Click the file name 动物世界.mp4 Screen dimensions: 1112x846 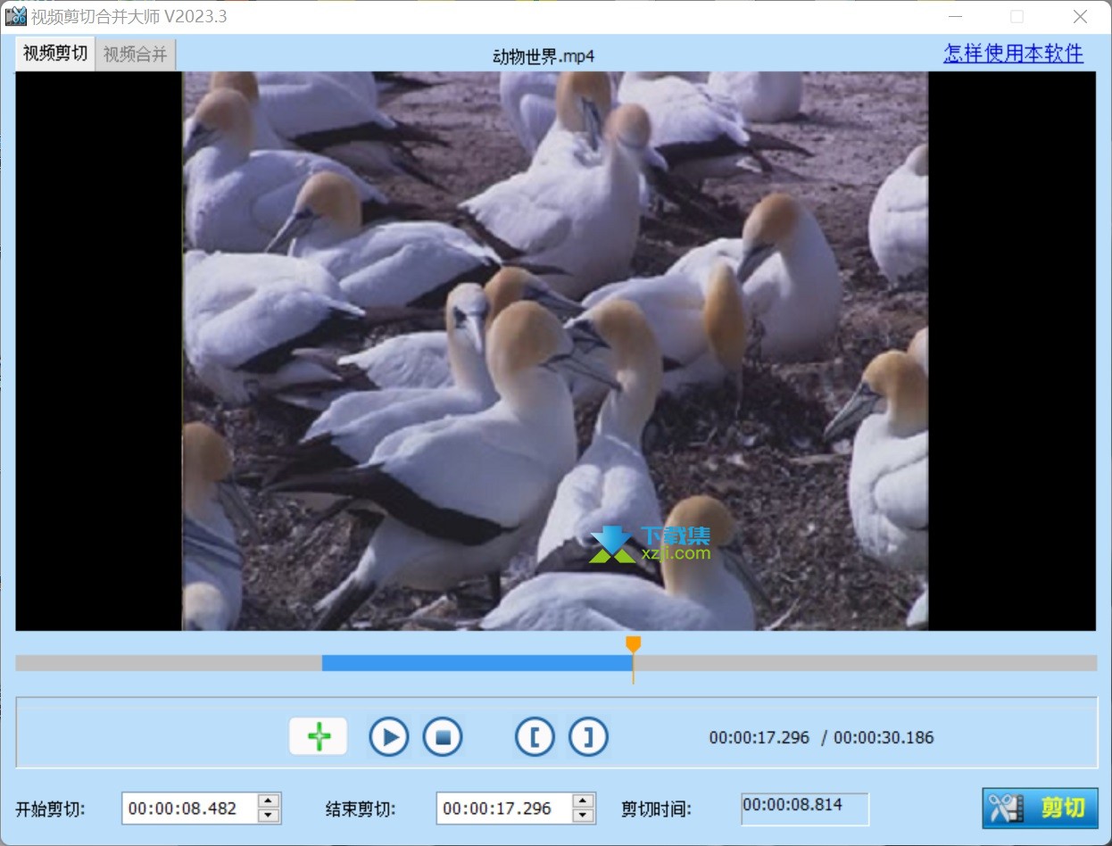tap(544, 56)
